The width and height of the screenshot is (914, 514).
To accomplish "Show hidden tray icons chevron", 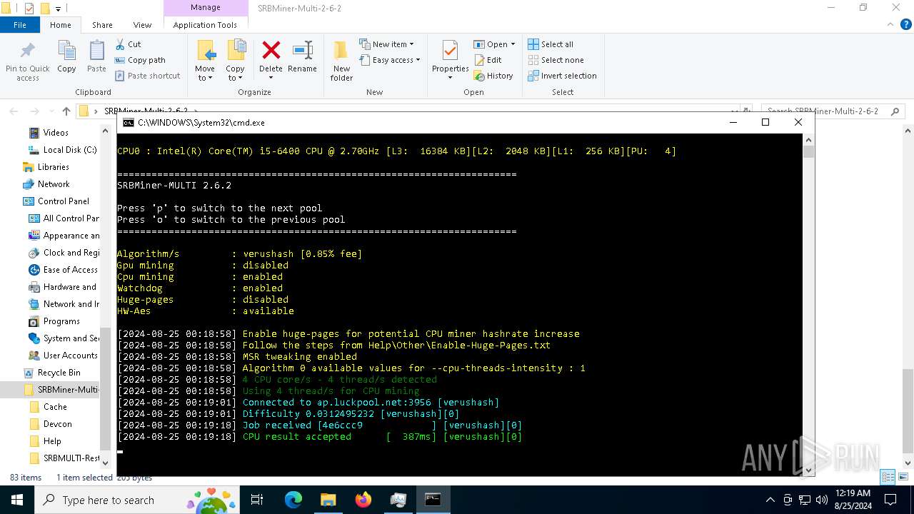I will (x=770, y=500).
